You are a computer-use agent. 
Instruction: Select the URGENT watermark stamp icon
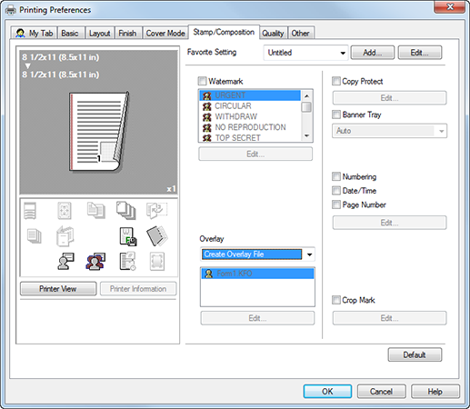click(207, 95)
